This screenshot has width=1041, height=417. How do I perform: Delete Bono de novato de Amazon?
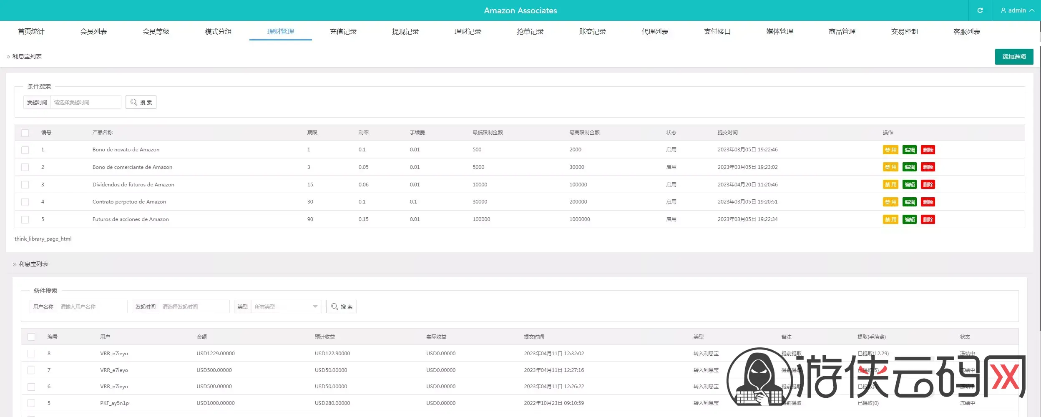coord(928,150)
